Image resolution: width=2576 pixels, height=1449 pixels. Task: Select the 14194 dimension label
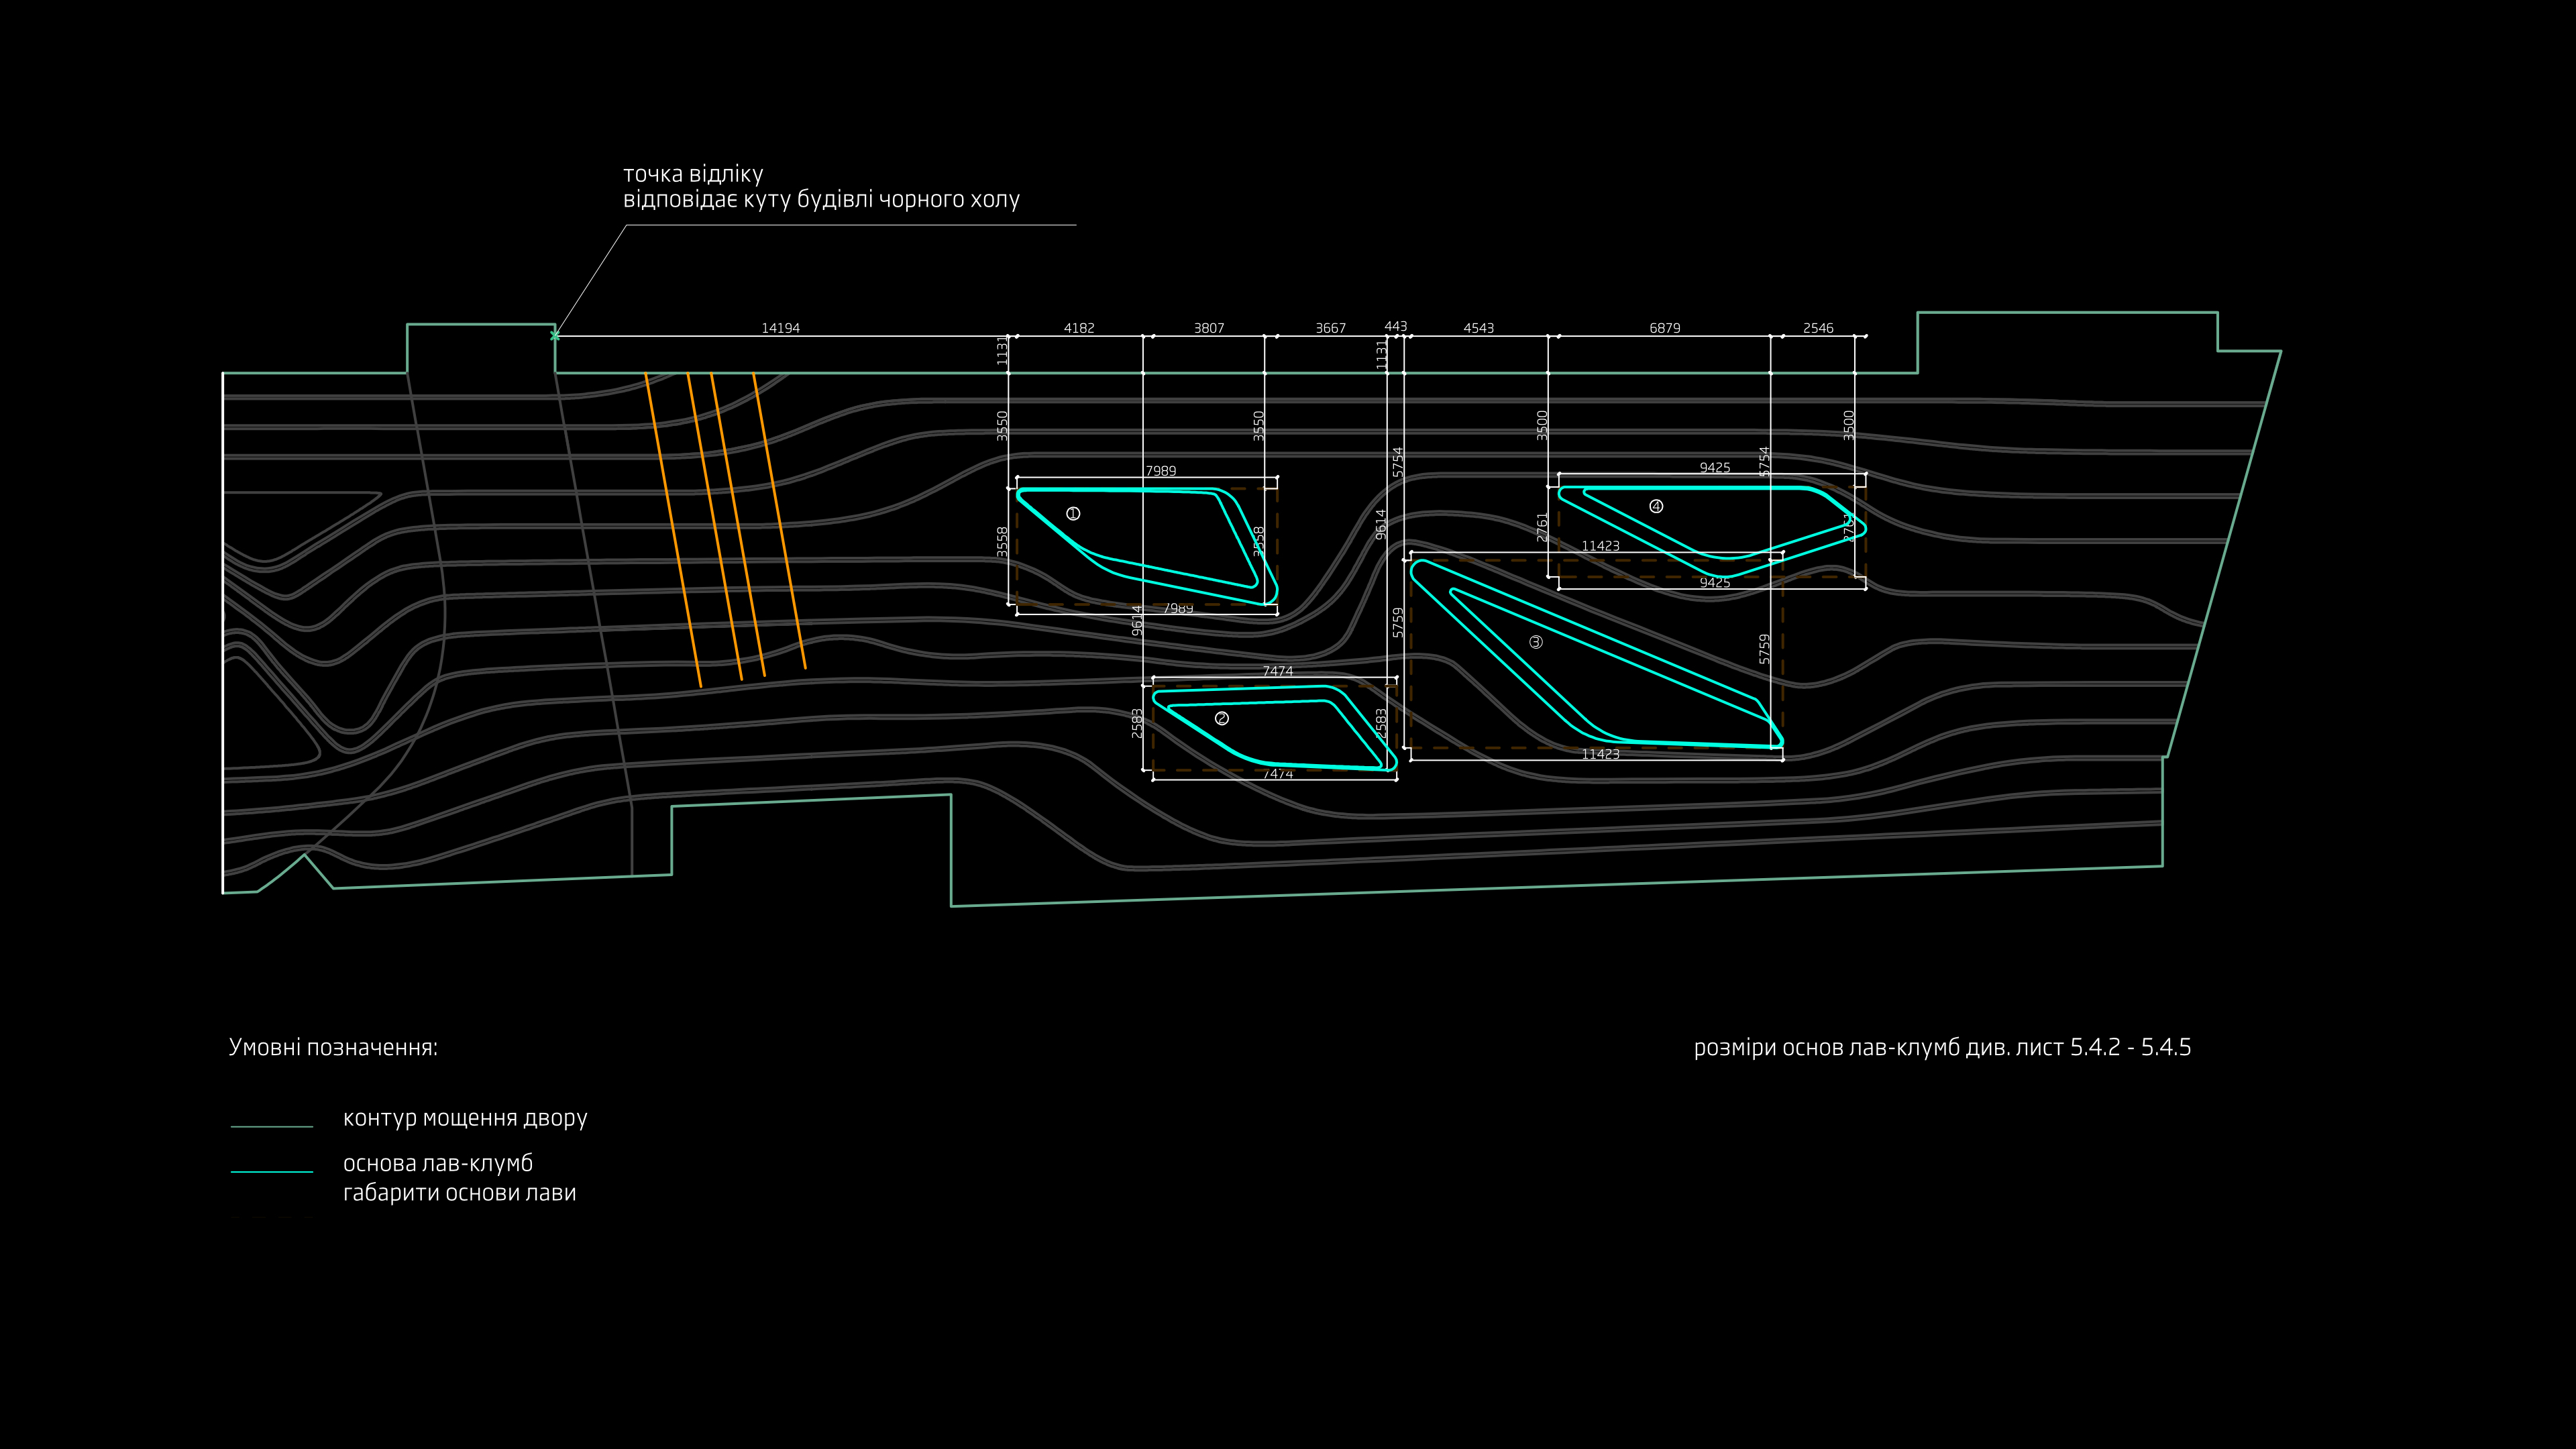[780, 328]
